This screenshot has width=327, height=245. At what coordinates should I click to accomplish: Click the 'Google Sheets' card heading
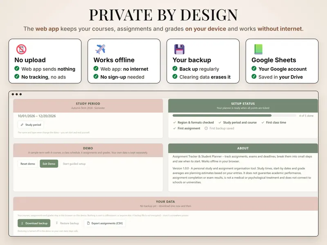click(273, 60)
